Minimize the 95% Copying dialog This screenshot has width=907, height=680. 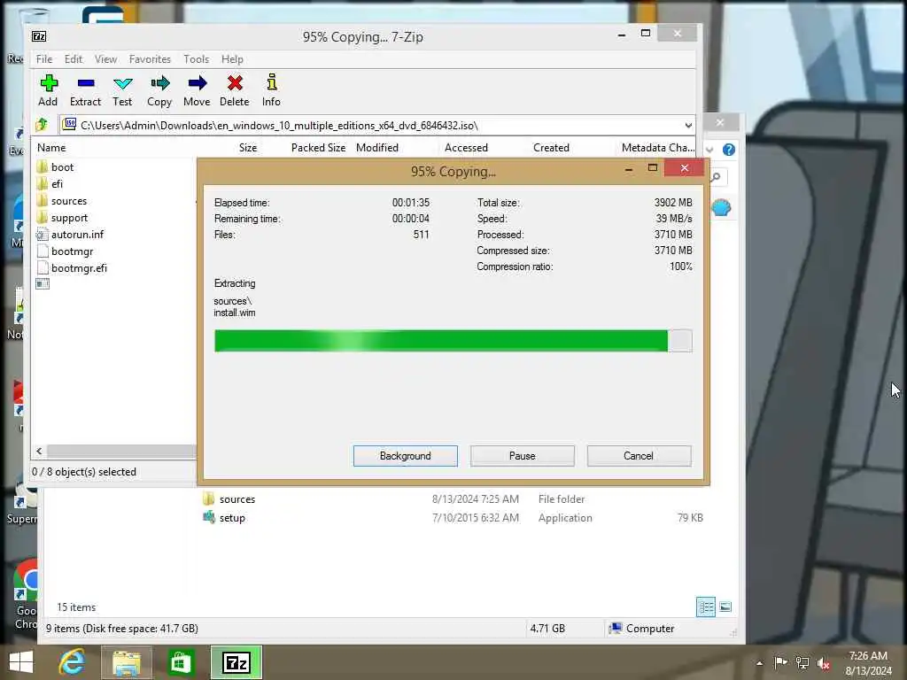point(629,169)
